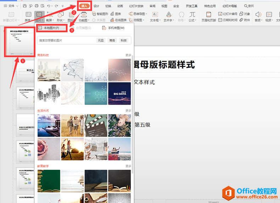Viewport: 280px width, 203px height.
Task: Expand the 文件 (File) menu dropdown
Action: [11, 6]
